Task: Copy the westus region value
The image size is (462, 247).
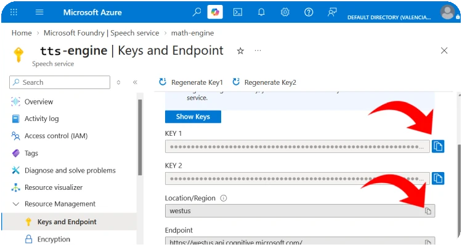Action: [428, 211]
